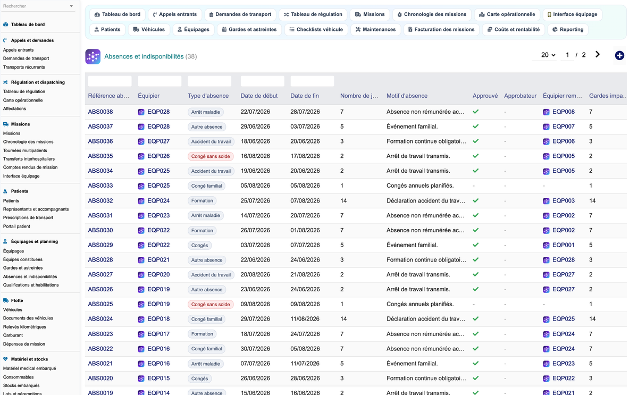Click the Carte opérationnelle tab icon

tap(482, 15)
